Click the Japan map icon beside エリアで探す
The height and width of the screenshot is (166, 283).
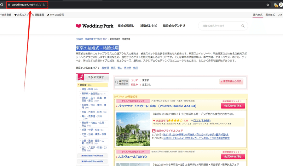coord(81,77)
